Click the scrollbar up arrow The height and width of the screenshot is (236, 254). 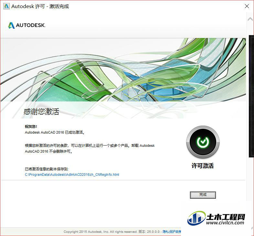click(x=250, y=19)
